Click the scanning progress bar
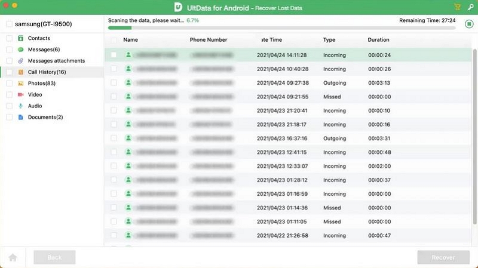 [x=281, y=28]
